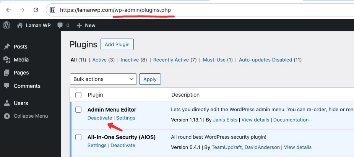Open the comments bubble icon in admin bar

pyautogui.click(x=60, y=26)
